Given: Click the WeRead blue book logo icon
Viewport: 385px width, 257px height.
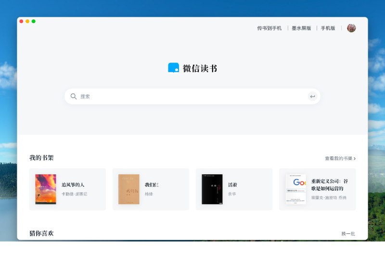Looking at the screenshot, I should [x=173, y=68].
